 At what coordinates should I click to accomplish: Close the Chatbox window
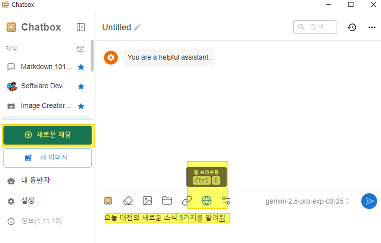[373, 5]
